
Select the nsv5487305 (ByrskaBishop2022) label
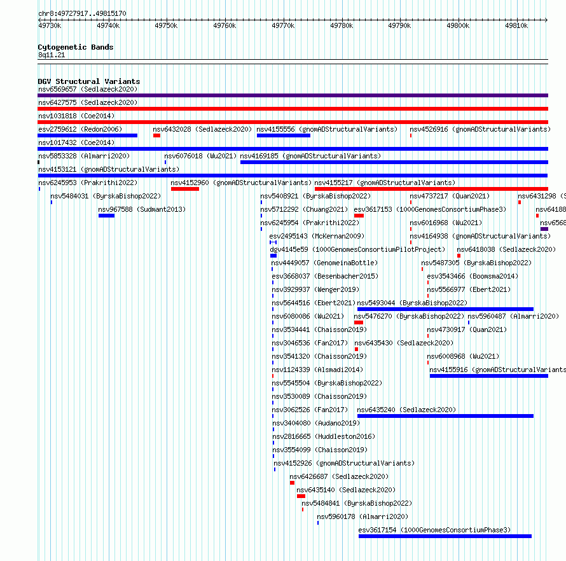click(x=476, y=263)
